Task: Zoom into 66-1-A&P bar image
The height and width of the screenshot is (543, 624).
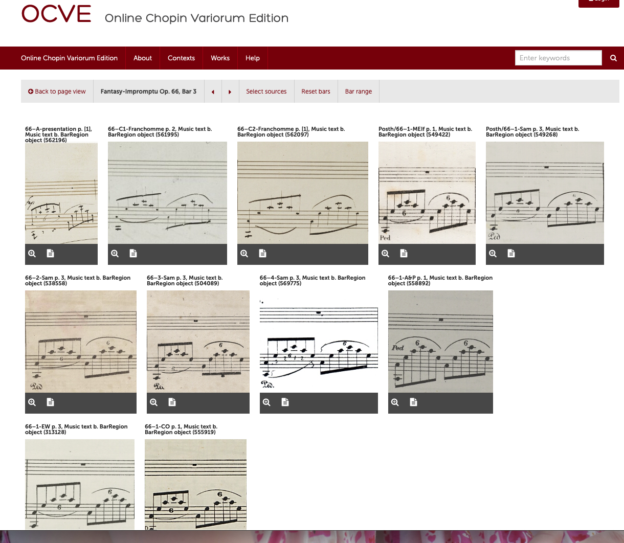Action: pos(395,402)
